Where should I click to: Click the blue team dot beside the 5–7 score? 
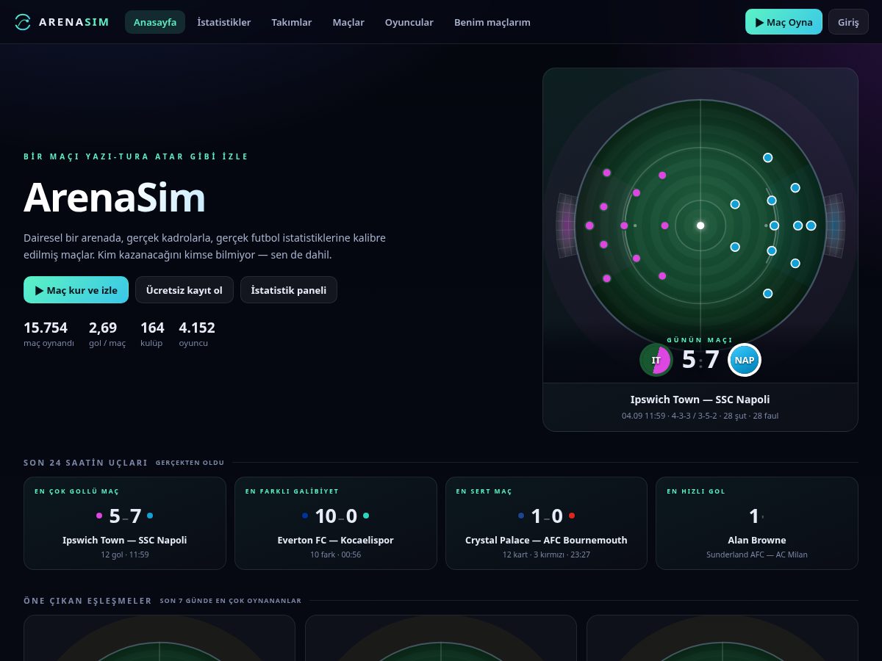pos(150,516)
